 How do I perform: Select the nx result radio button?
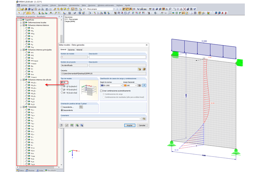coord(27,42)
